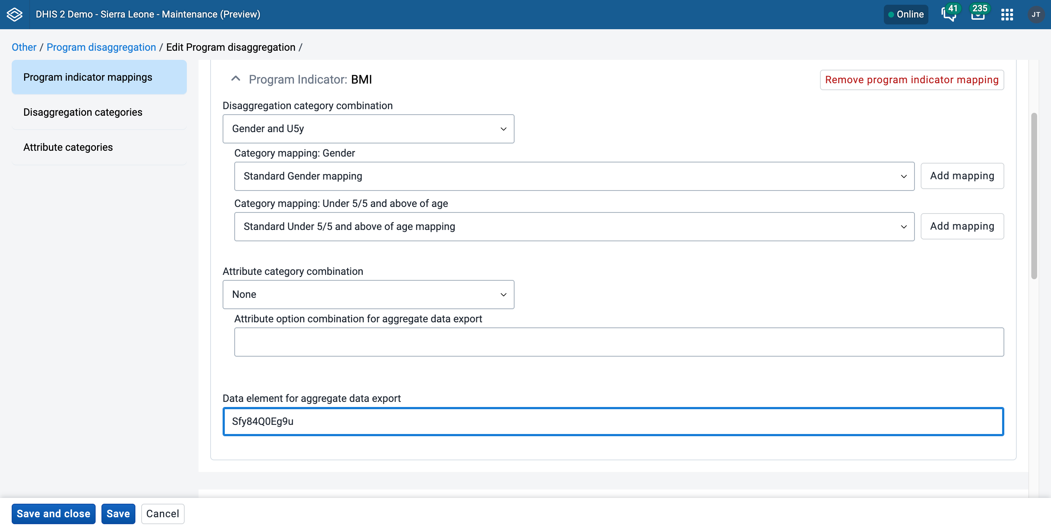Follow the Program disaggregation breadcrumb link

(x=101, y=47)
